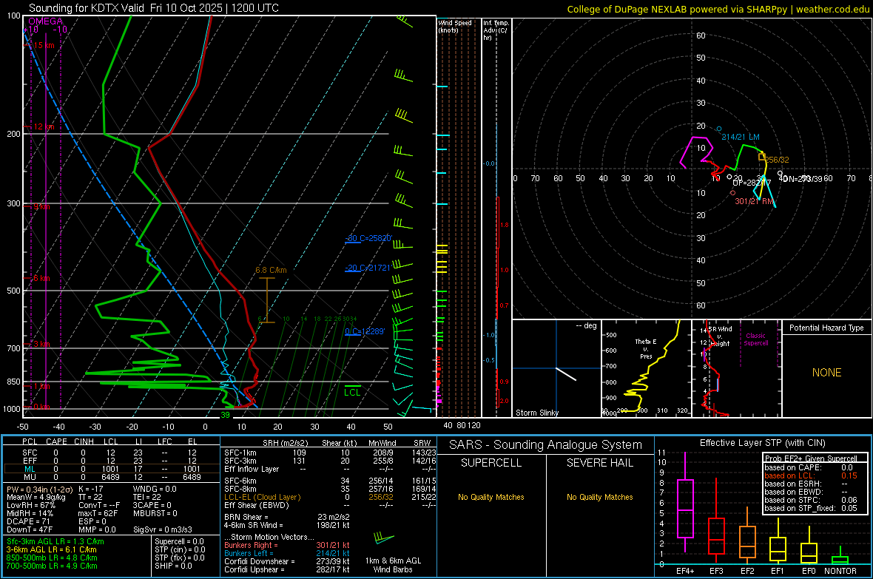This screenshot has width=873, height=579.
Task: Click the Theta-E v. Pres label
Action: [646, 348]
